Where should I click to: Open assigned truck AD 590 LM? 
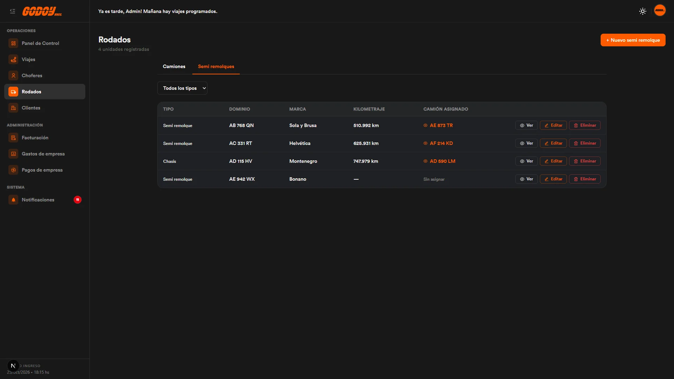pyautogui.click(x=439, y=161)
